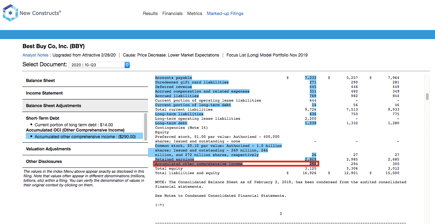Click the highlighted value 2,809

[x=311, y=159]
